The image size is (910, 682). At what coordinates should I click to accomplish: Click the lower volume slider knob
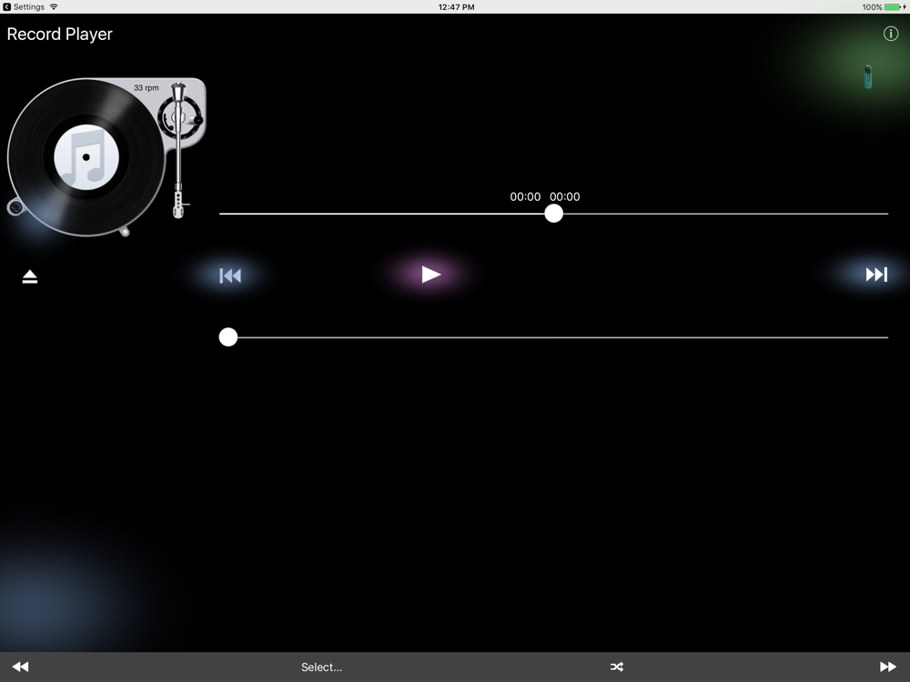[x=228, y=337]
